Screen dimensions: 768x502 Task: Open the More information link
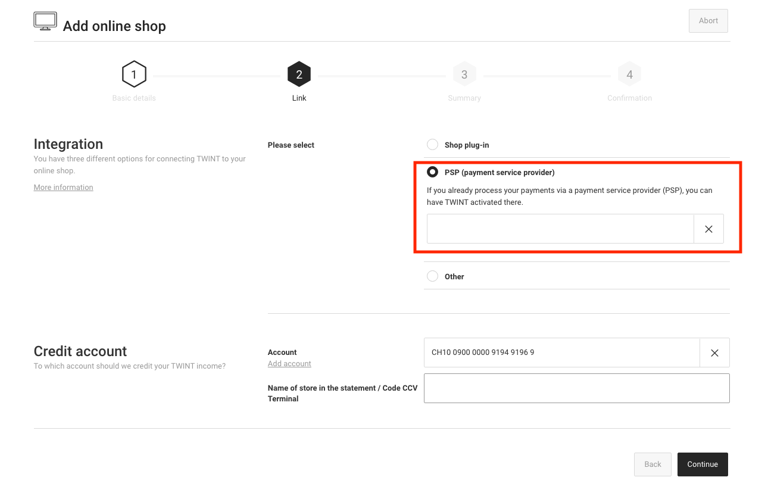pyautogui.click(x=64, y=188)
